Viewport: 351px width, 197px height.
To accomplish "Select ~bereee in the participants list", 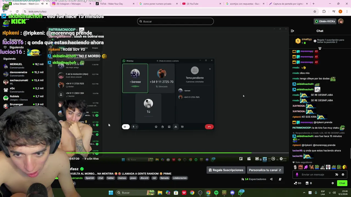I will pos(195,91).
